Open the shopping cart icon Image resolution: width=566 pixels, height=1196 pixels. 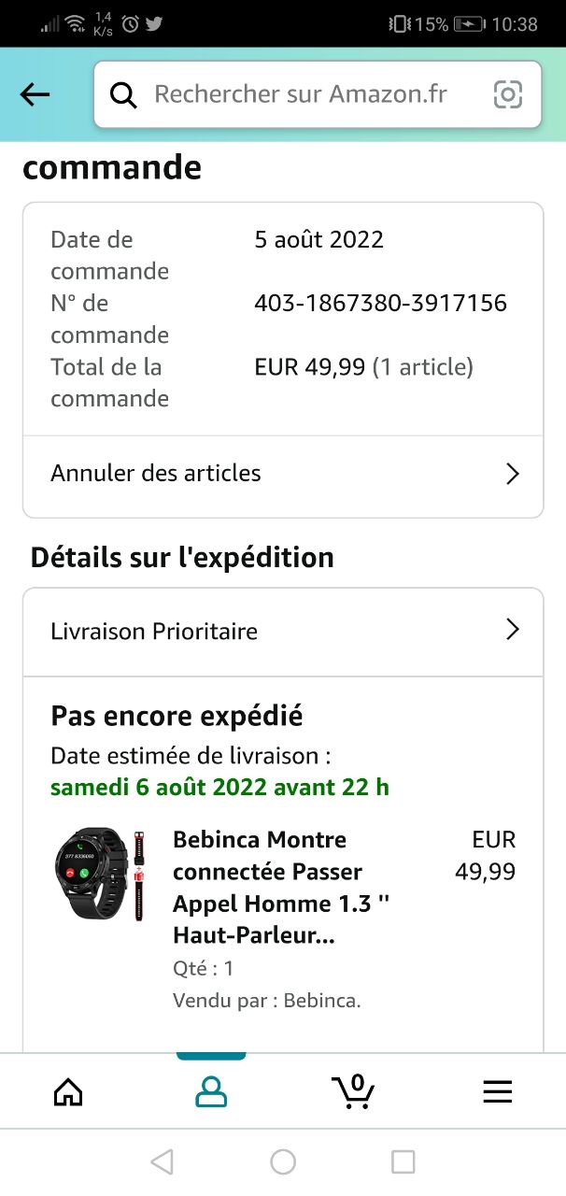tap(353, 1090)
